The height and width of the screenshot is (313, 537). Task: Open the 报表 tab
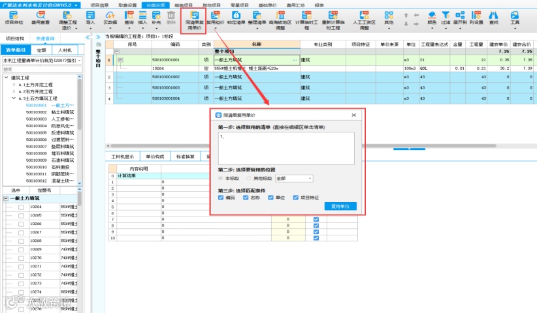(319, 5)
